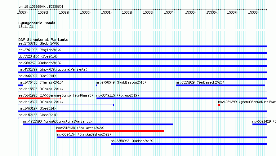Click the blue bar under nsv1064907
Image resolution: width=276 pixels, height=156 pixels.
point(143,79)
